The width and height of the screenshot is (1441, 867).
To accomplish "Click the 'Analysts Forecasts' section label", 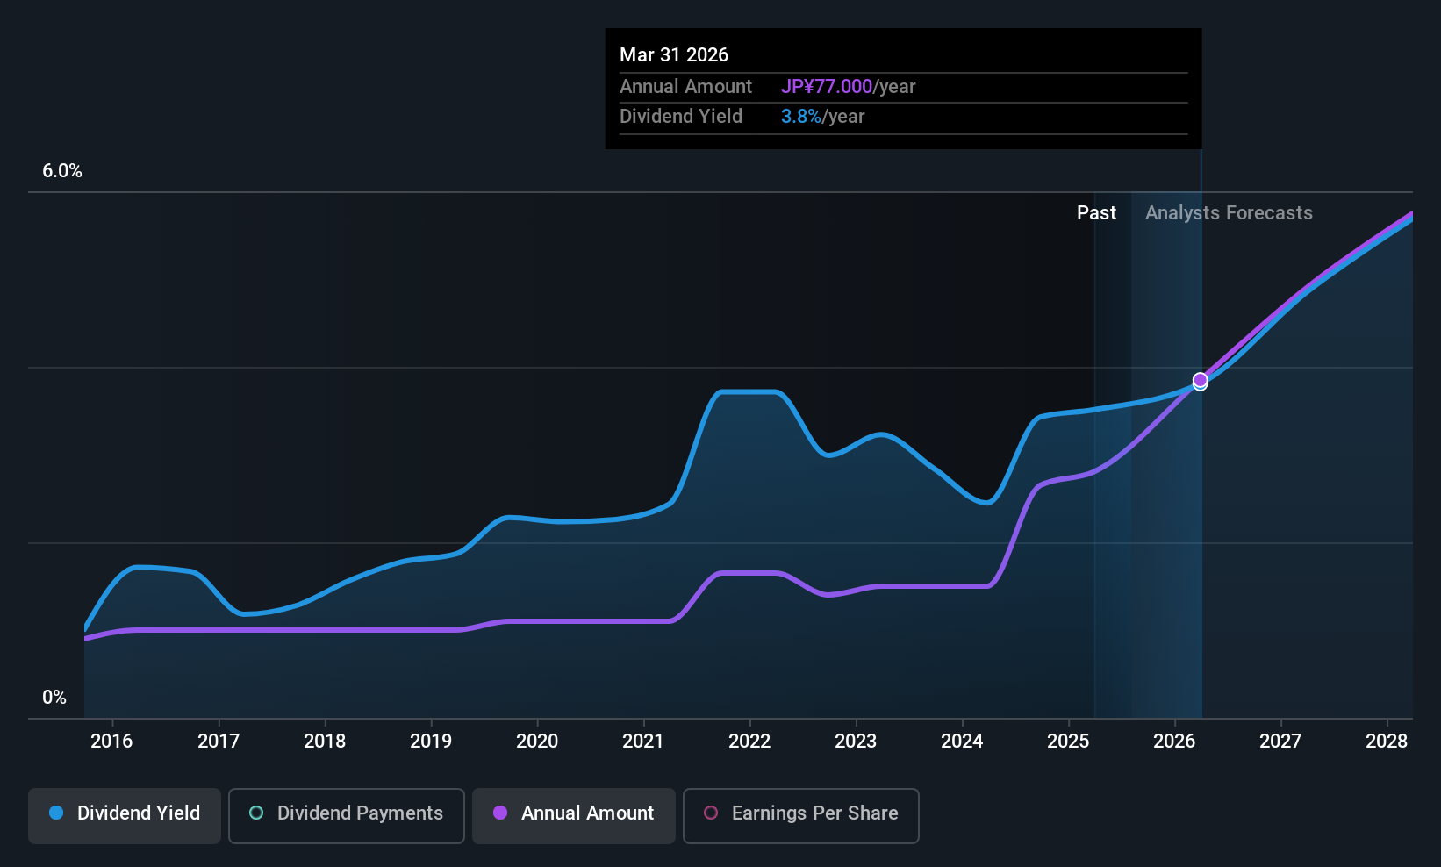I will [1229, 213].
